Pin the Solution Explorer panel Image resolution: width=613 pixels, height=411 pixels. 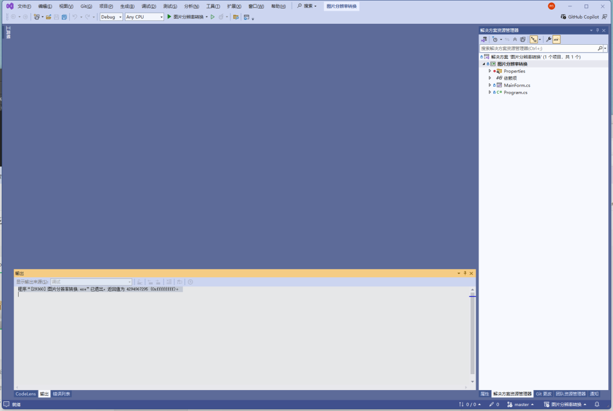597,31
